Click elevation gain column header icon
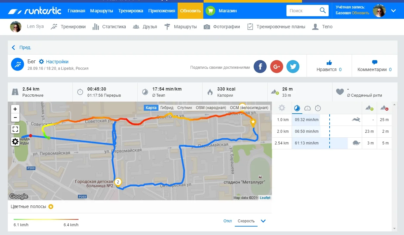The image size is (404, 235). 369,108
